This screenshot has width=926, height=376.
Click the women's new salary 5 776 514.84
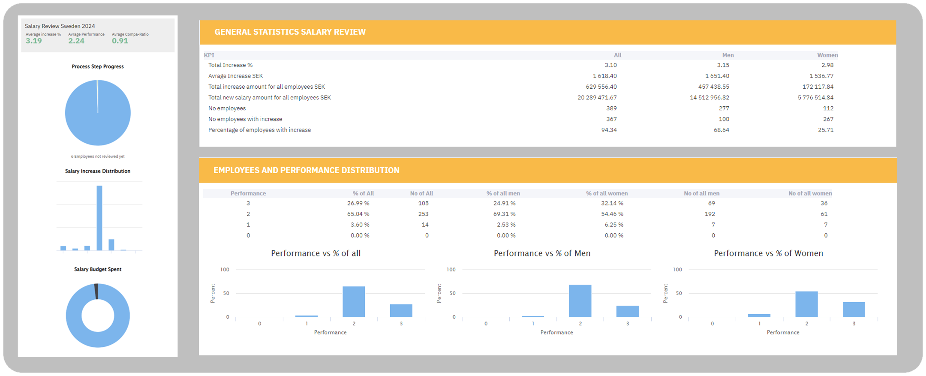[816, 97]
